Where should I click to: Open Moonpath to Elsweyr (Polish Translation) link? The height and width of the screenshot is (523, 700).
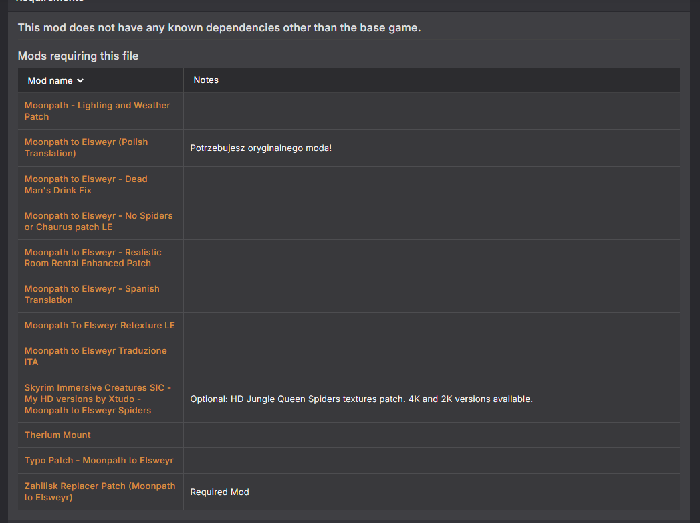(86, 147)
